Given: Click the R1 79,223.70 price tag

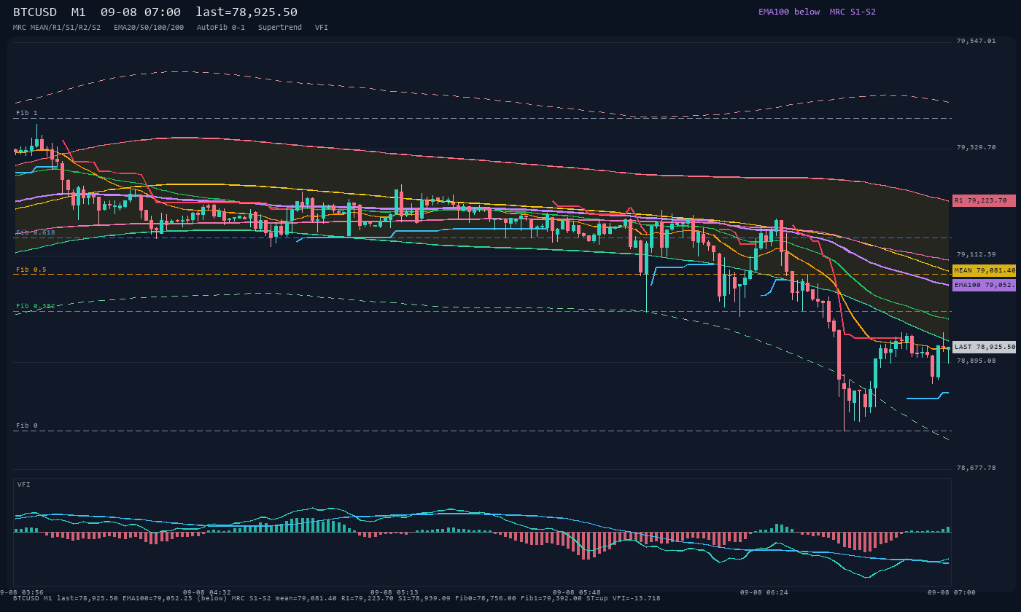Looking at the screenshot, I should 984,200.
